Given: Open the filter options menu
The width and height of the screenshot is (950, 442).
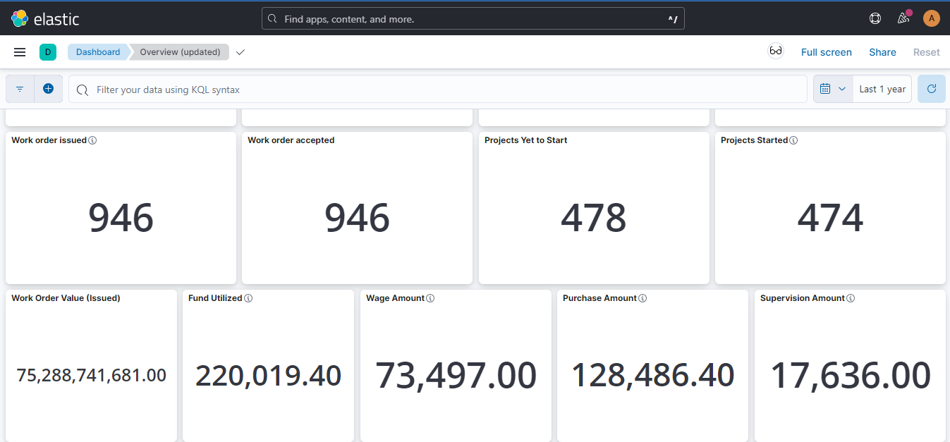Looking at the screenshot, I should point(20,89).
